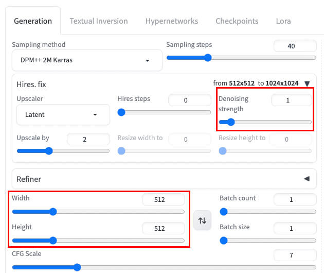Click the Sampling steps number field

pyautogui.click(x=295, y=46)
